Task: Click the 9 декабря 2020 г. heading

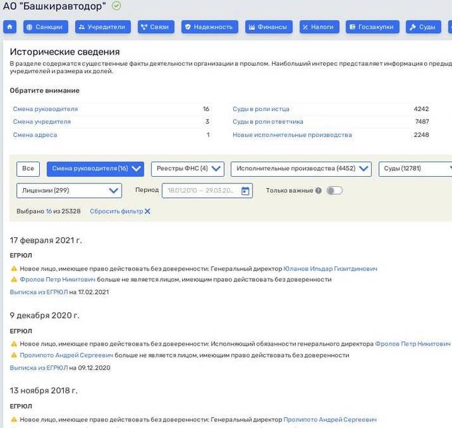Action: point(45,315)
